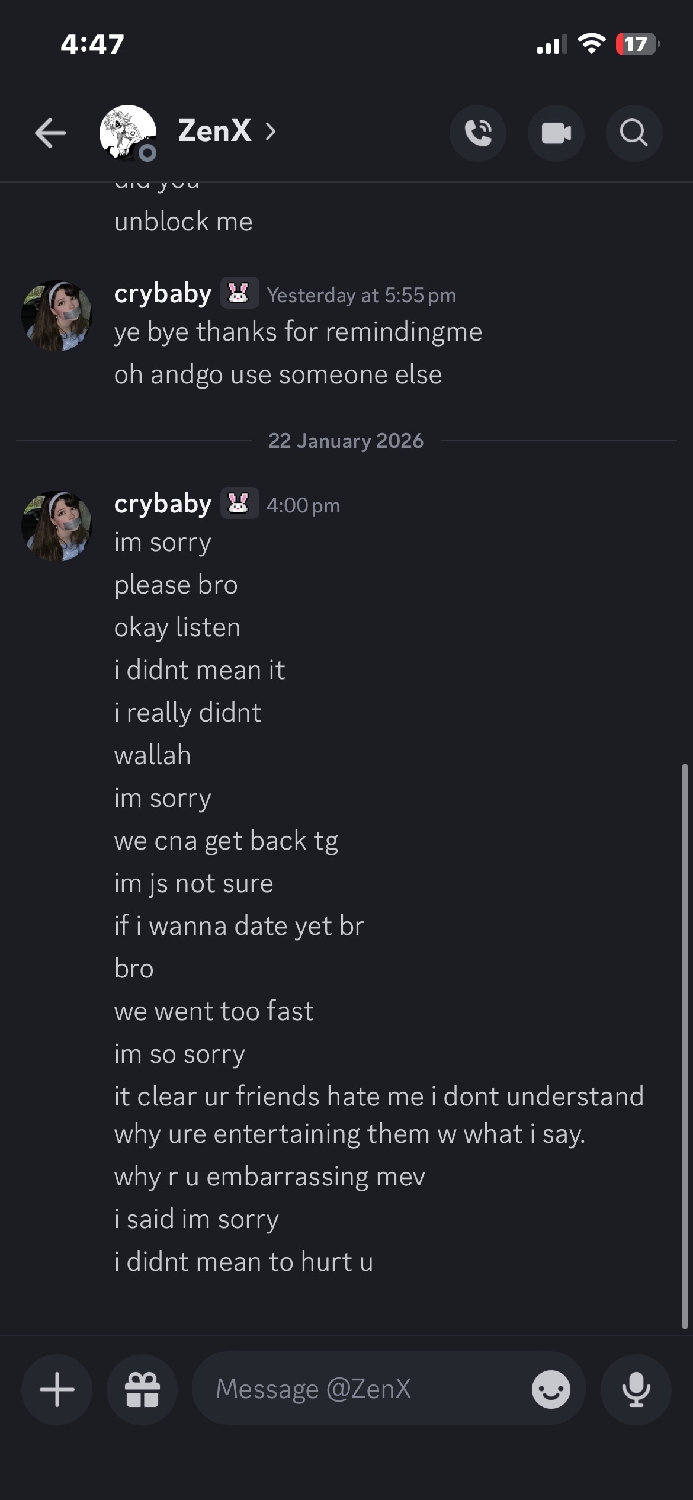
Task: Tap crybaby username on yesterday's message
Action: tap(163, 294)
